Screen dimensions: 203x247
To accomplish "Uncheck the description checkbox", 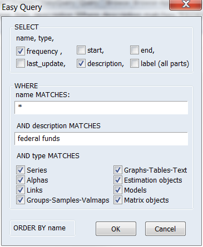I will click(x=81, y=63).
